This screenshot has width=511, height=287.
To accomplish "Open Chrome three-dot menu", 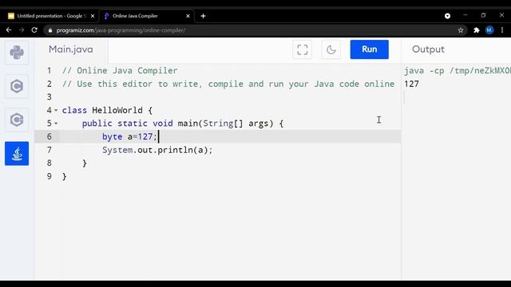I will point(502,30).
